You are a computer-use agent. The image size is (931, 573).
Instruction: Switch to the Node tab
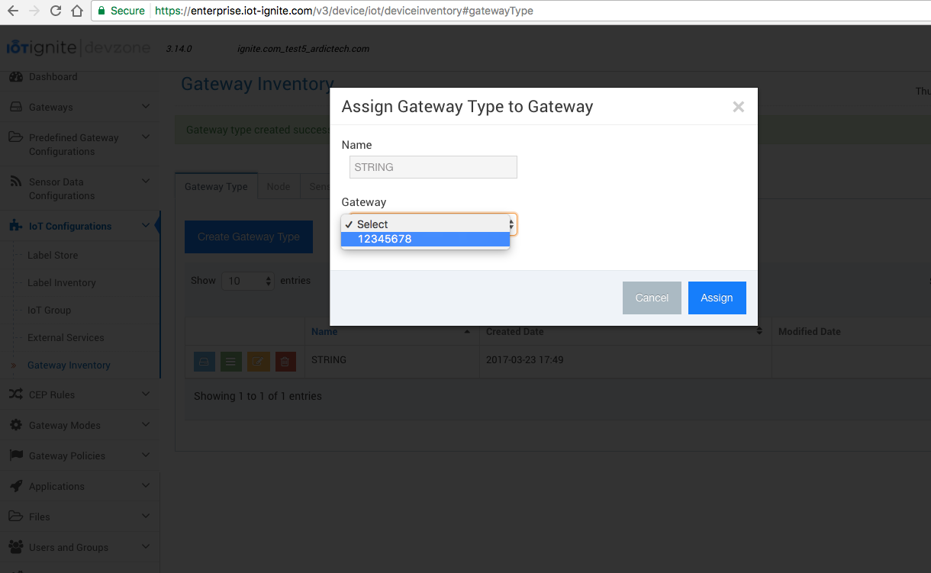pos(279,186)
